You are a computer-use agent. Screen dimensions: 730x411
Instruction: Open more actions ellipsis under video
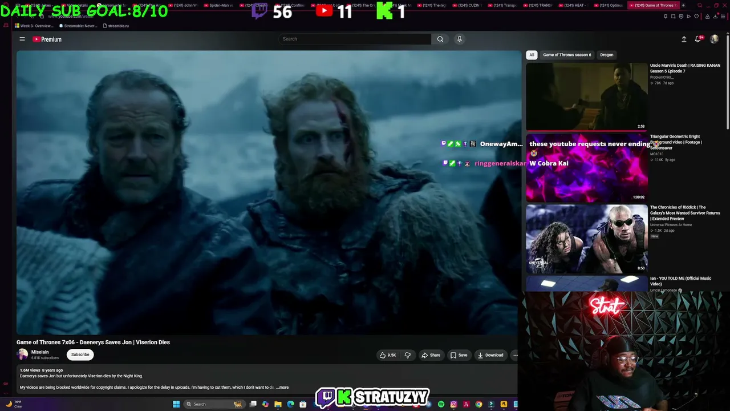(x=515, y=355)
